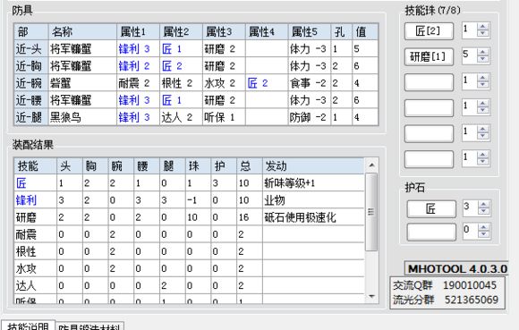Increase the 研磨[1] bead count with up arrow
519x330 pixels.
click(x=483, y=52)
